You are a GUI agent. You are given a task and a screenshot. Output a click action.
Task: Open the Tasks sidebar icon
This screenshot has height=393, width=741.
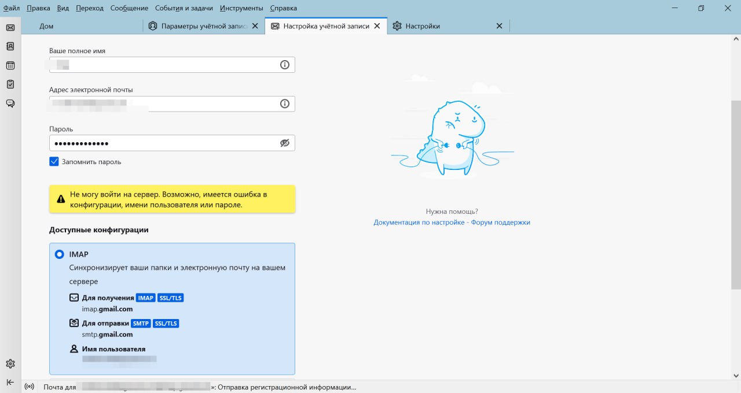pyautogui.click(x=10, y=84)
